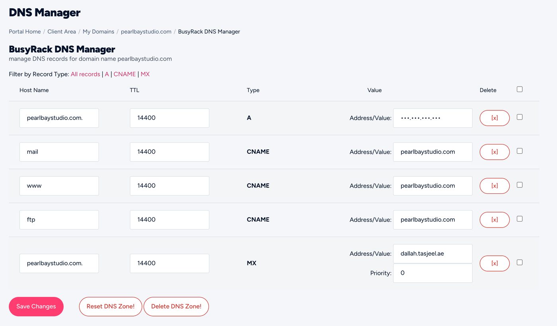The height and width of the screenshot is (326, 557).
Task: Edit the host name field of the A record
Action: (x=59, y=118)
